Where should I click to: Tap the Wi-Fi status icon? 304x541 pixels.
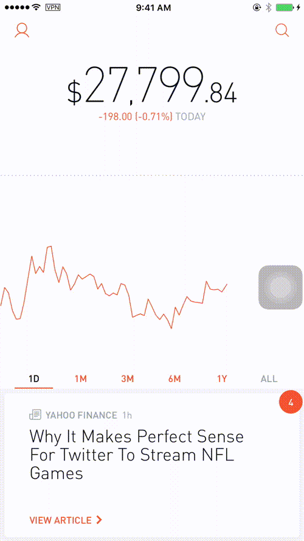(x=36, y=7)
